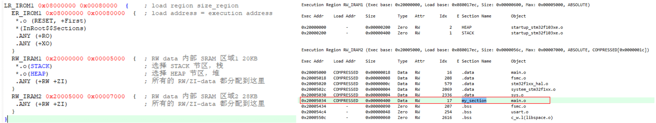Viewport: 656px width, 123px height.
Task: Click the *(InRoot$$Sections) line
Action: [x=51, y=28]
